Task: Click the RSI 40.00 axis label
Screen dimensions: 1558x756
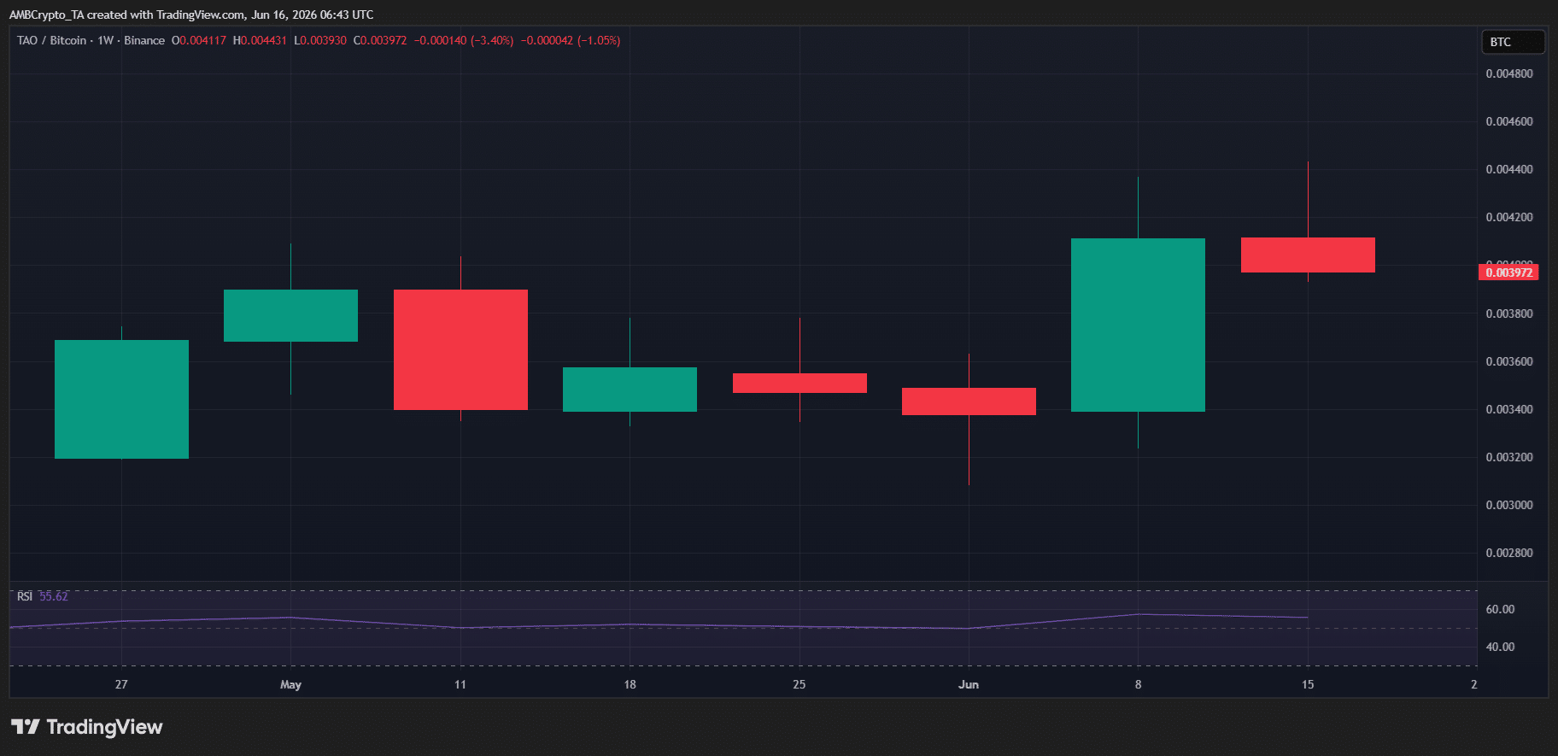Action: tap(1500, 647)
